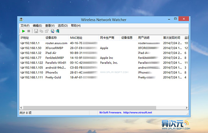Start scanning with the green play icon
The height and width of the screenshot is (133, 208).
coord(24,31)
